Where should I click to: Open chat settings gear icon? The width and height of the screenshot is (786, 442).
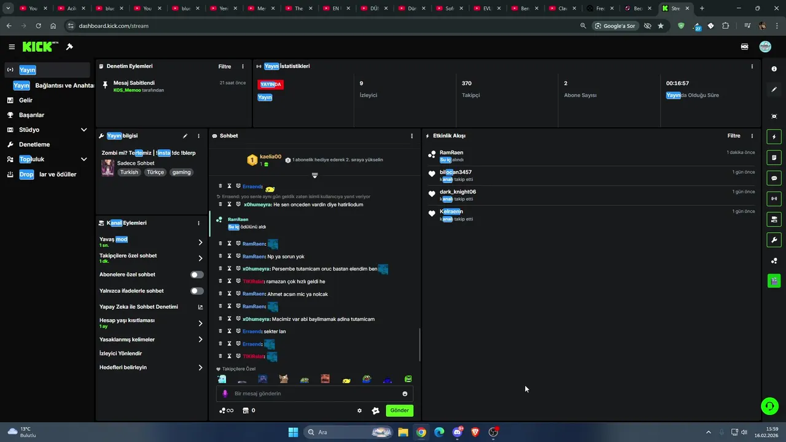point(359,411)
